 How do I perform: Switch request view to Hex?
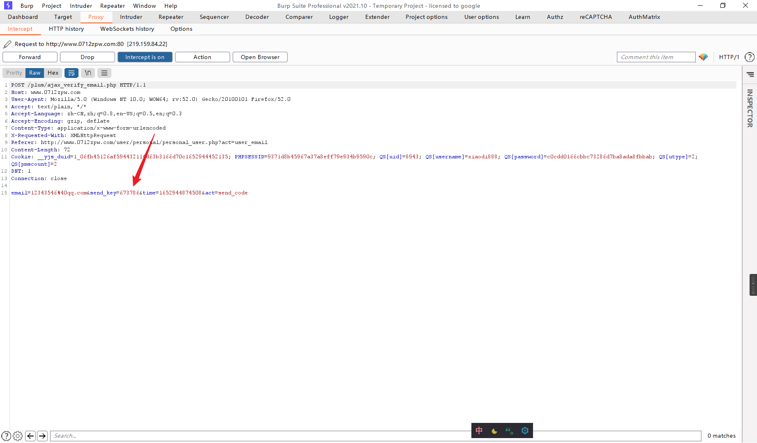click(53, 73)
